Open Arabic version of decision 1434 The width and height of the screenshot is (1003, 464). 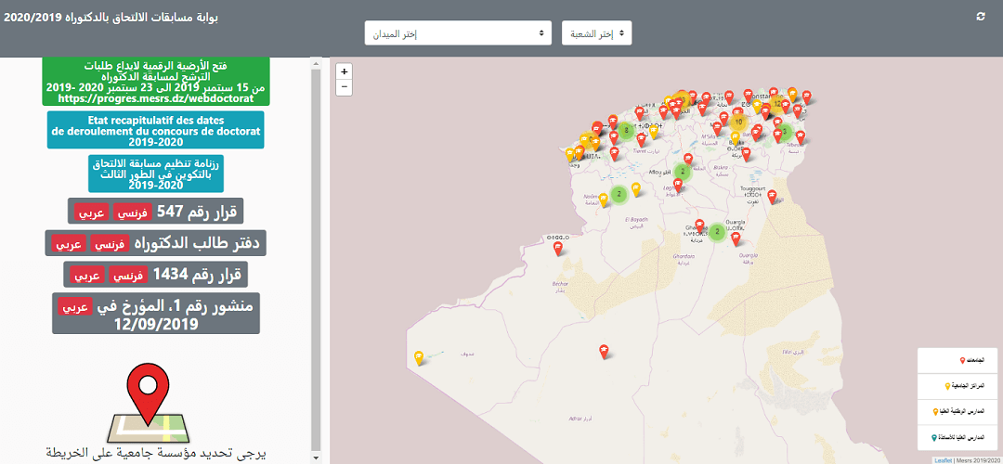pos(89,276)
